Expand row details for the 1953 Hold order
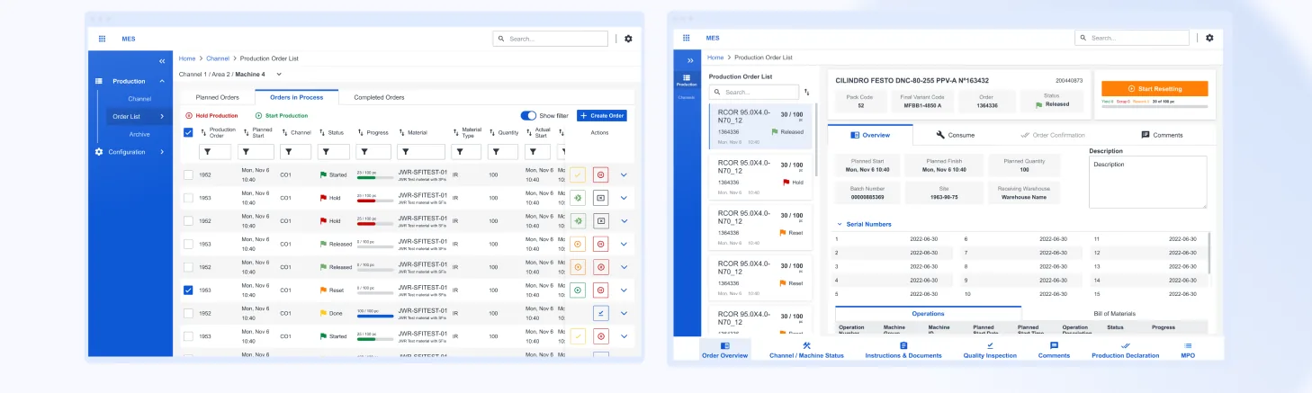1312x393 pixels. (624, 198)
